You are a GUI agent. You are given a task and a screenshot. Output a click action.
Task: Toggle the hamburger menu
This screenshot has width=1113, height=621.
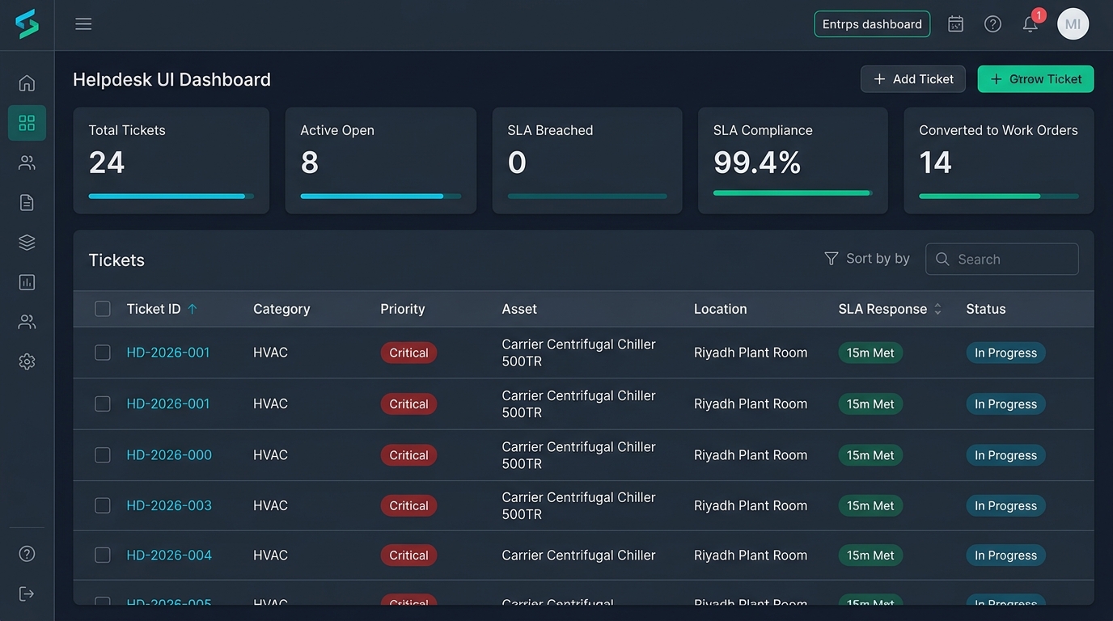[83, 24]
